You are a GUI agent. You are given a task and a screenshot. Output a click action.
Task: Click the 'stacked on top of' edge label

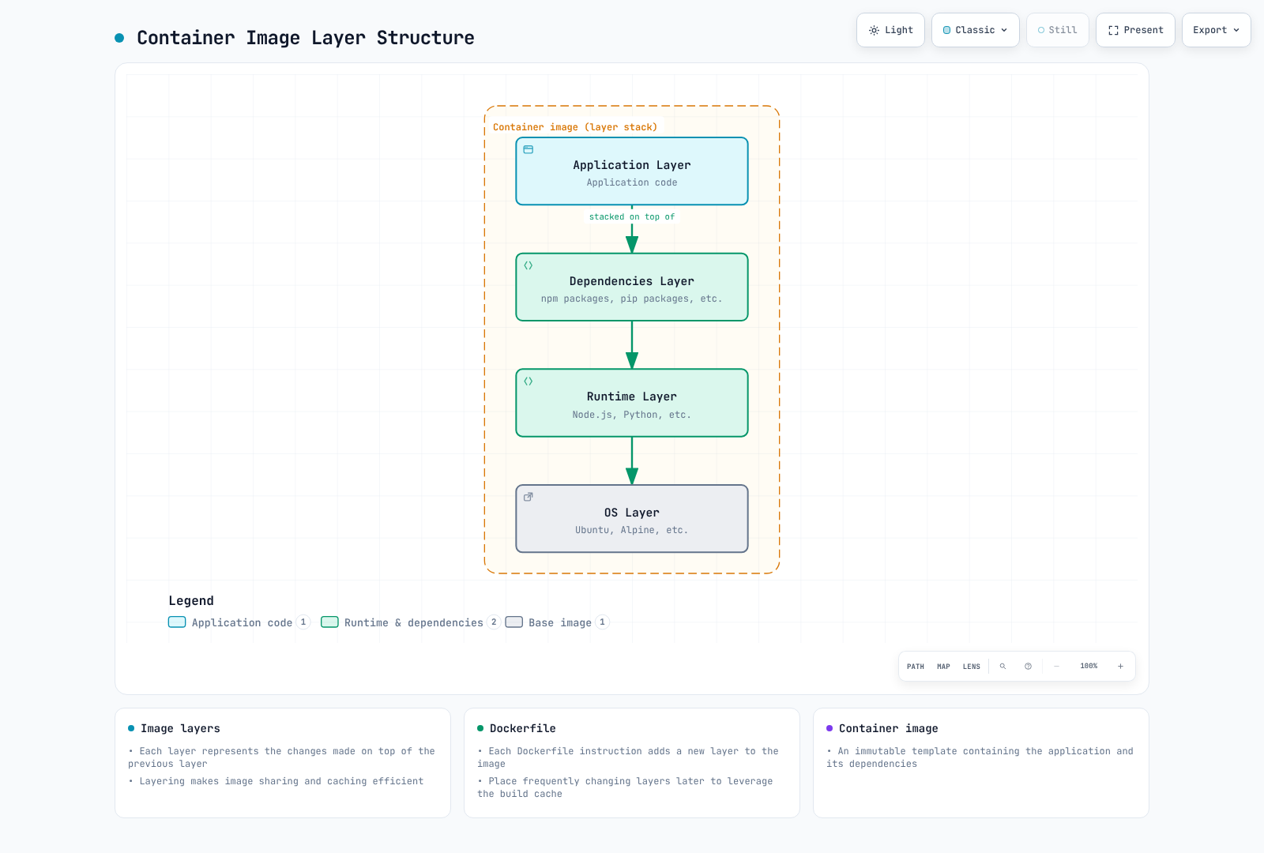pyautogui.click(x=632, y=216)
